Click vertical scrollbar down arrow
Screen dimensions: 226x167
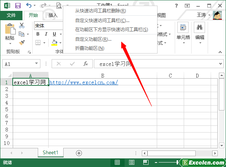222,145
